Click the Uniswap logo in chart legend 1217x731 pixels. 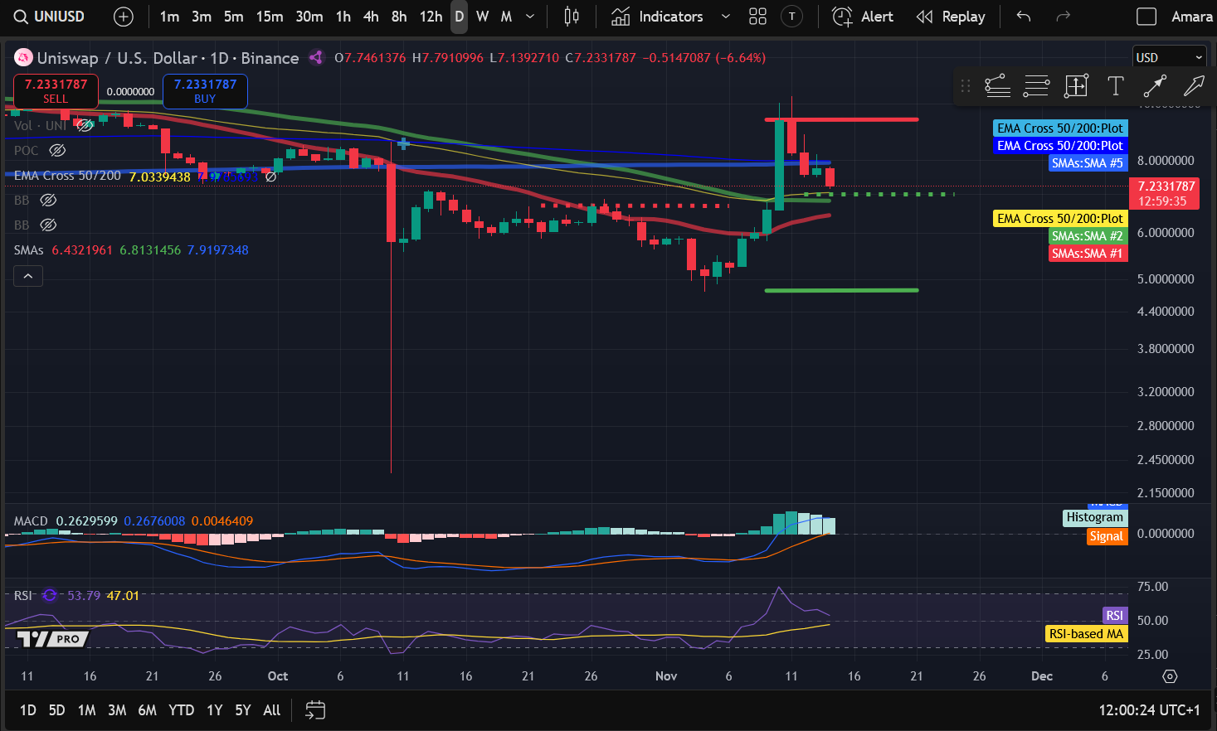point(23,58)
